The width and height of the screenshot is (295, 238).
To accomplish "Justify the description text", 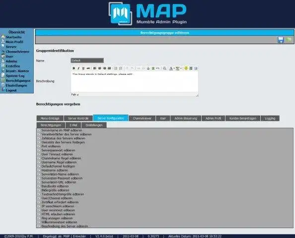I will pos(109,68).
